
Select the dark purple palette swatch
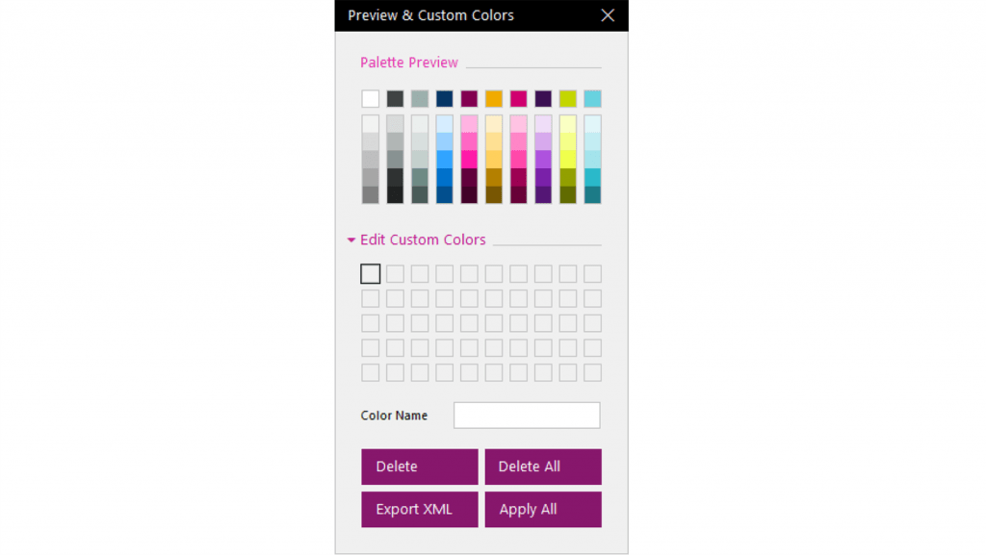(543, 99)
